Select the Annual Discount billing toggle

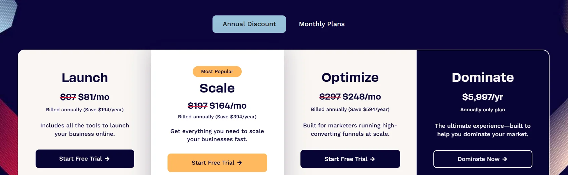[x=249, y=24]
